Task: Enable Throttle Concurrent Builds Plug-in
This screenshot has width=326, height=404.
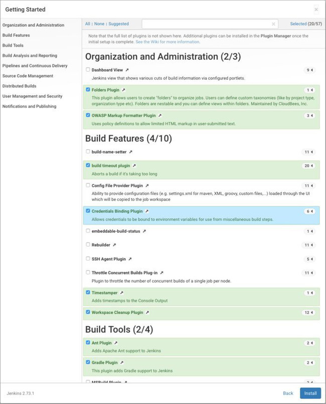Action: [88, 272]
